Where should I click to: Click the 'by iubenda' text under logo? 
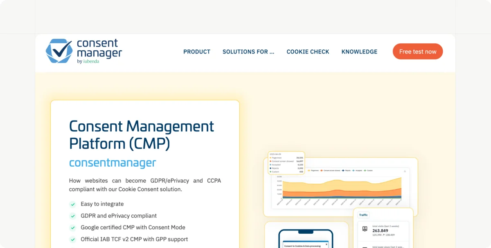click(88, 61)
